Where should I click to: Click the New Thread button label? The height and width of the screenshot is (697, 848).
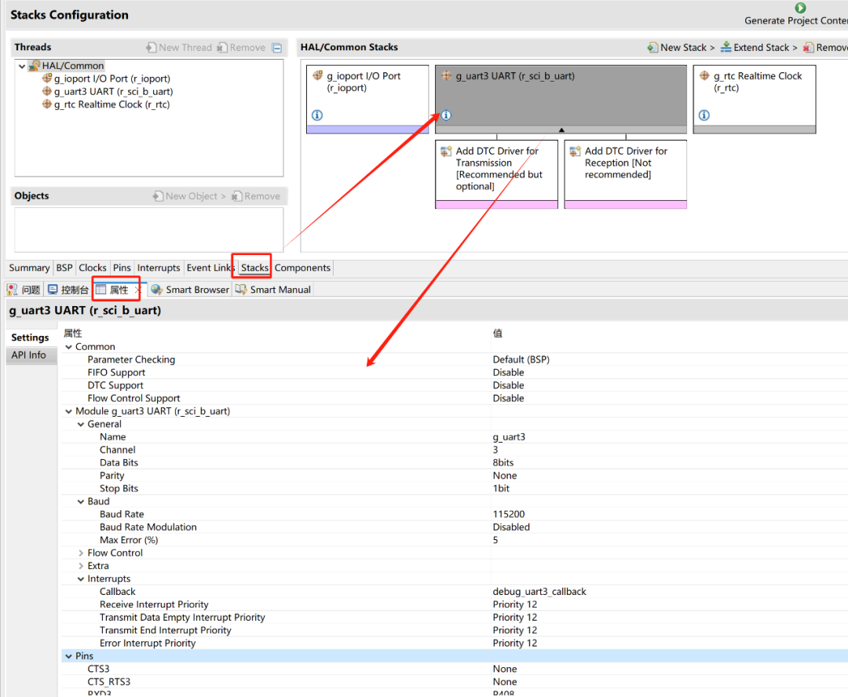coord(185,48)
